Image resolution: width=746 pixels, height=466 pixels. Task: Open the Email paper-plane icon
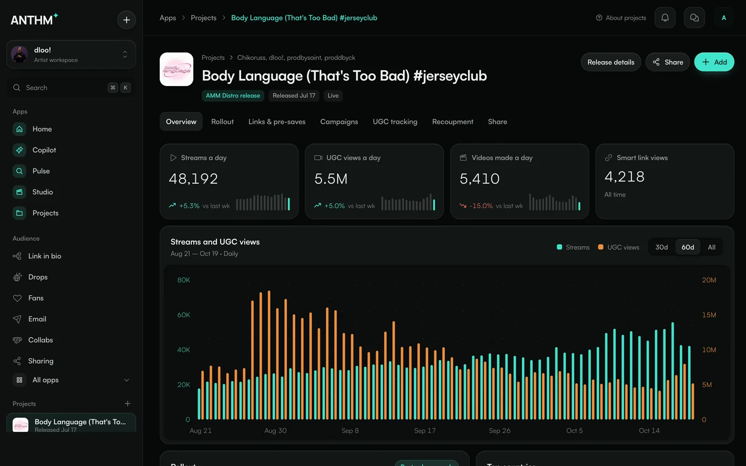point(17,319)
